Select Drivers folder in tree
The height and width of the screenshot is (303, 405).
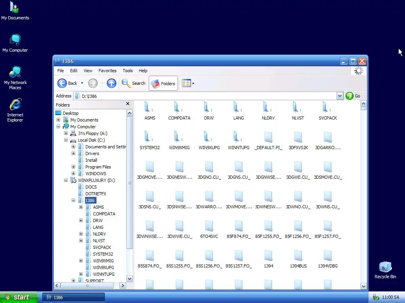(92, 153)
